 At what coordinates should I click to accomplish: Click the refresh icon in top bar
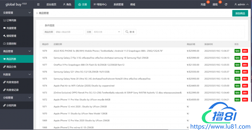pos(226,5)
